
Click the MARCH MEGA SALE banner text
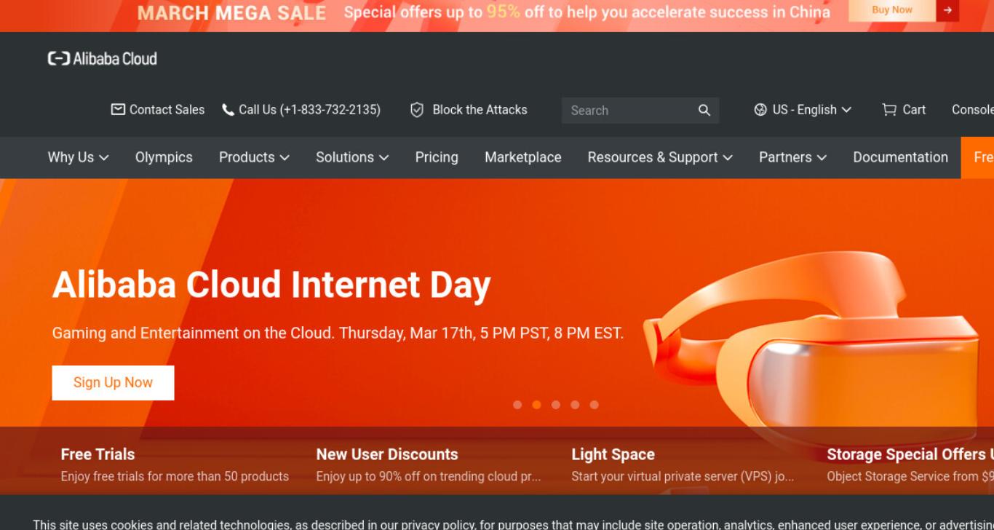[231, 13]
